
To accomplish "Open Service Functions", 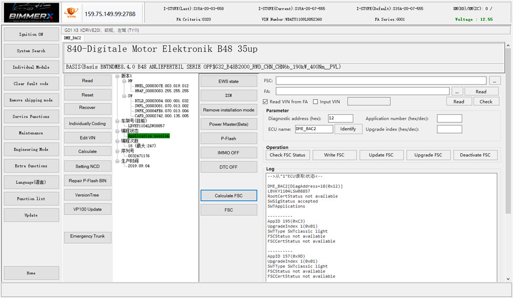I will (31, 117).
